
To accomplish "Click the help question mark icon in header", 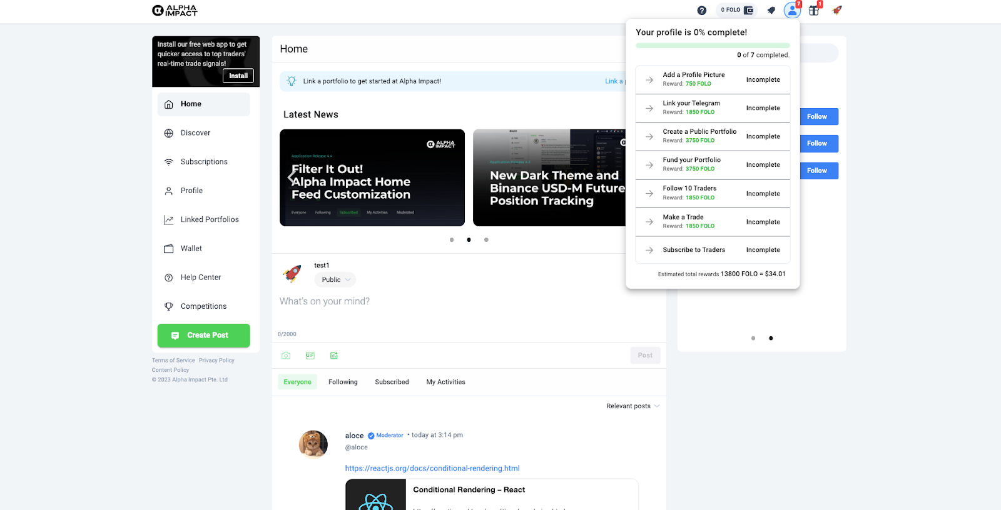I will pos(702,11).
